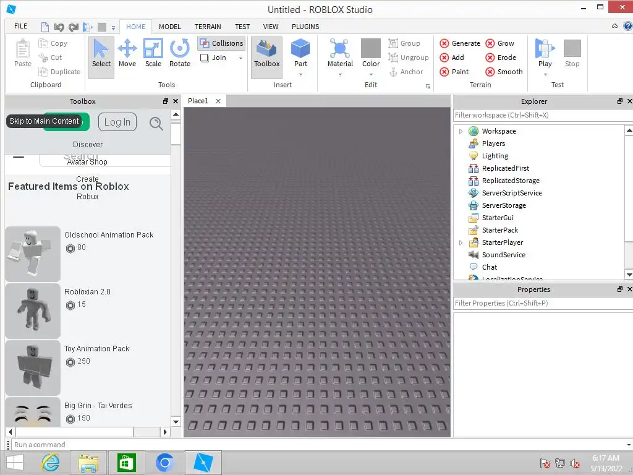Screen dimensions: 633x475
Task: Click terrain Generate tool
Action: 460,43
